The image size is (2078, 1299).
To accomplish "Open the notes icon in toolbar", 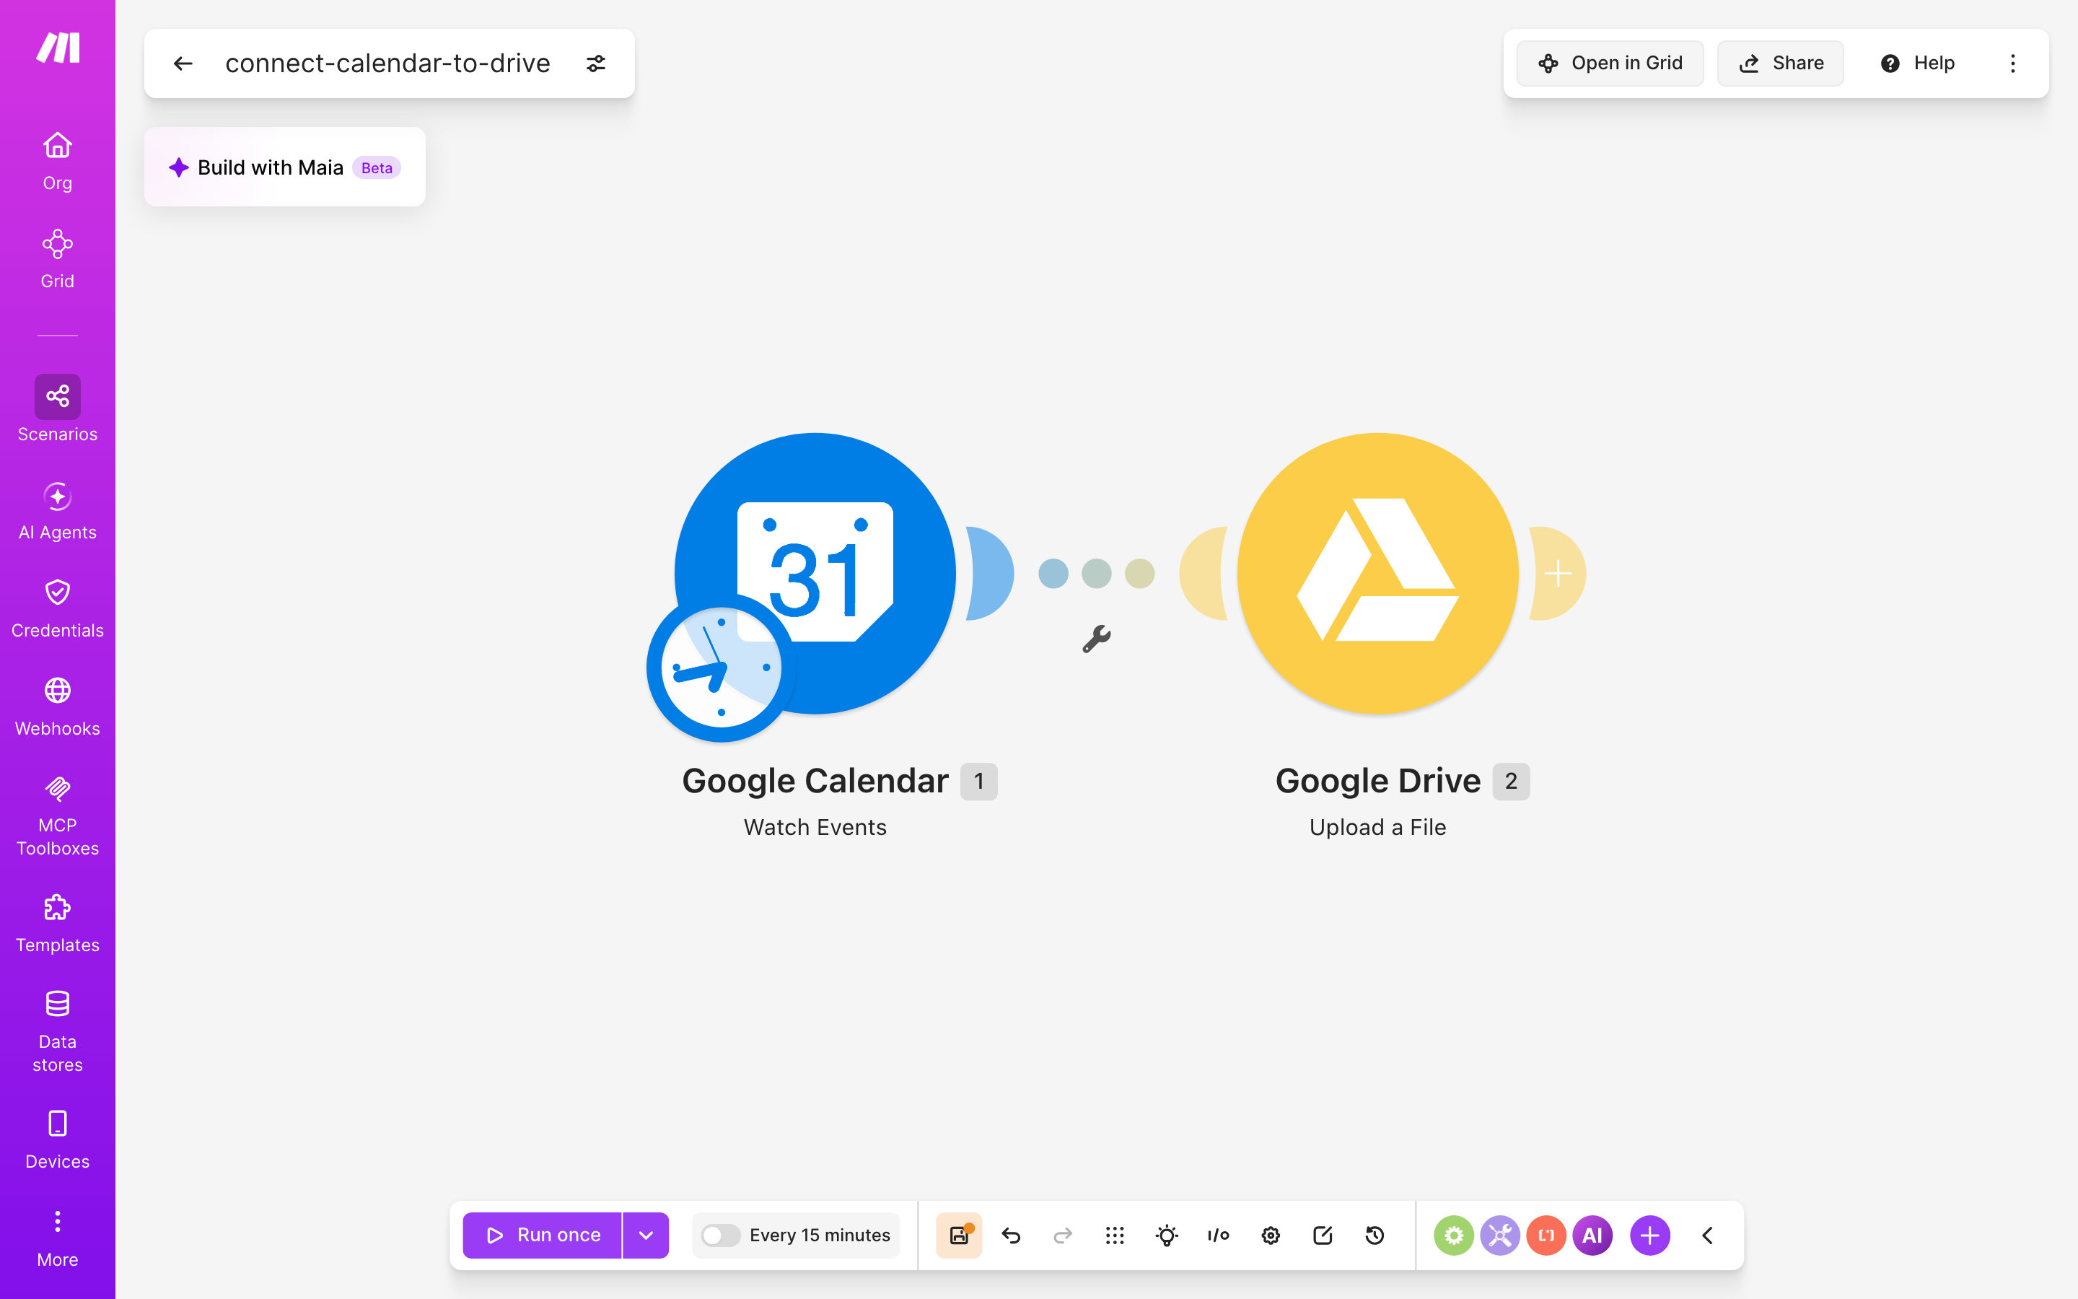I will [x=1323, y=1235].
